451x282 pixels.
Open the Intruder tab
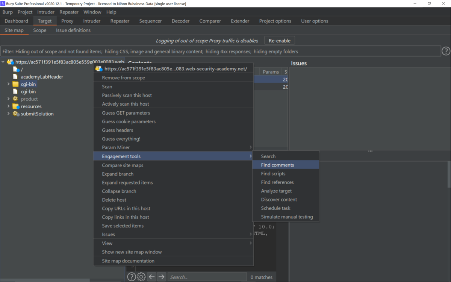tap(92, 21)
